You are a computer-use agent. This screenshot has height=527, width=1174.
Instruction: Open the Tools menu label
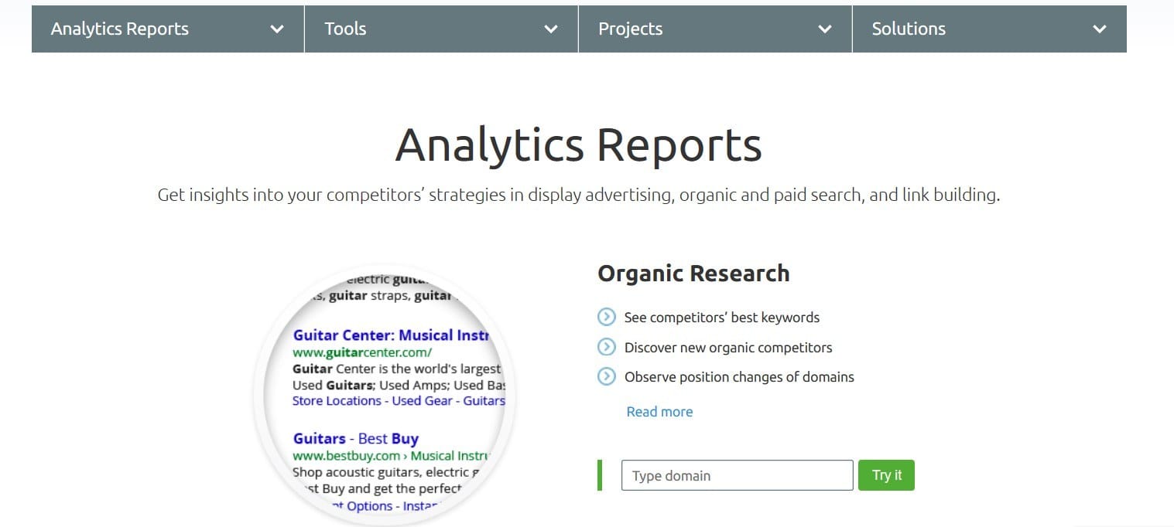tap(345, 29)
